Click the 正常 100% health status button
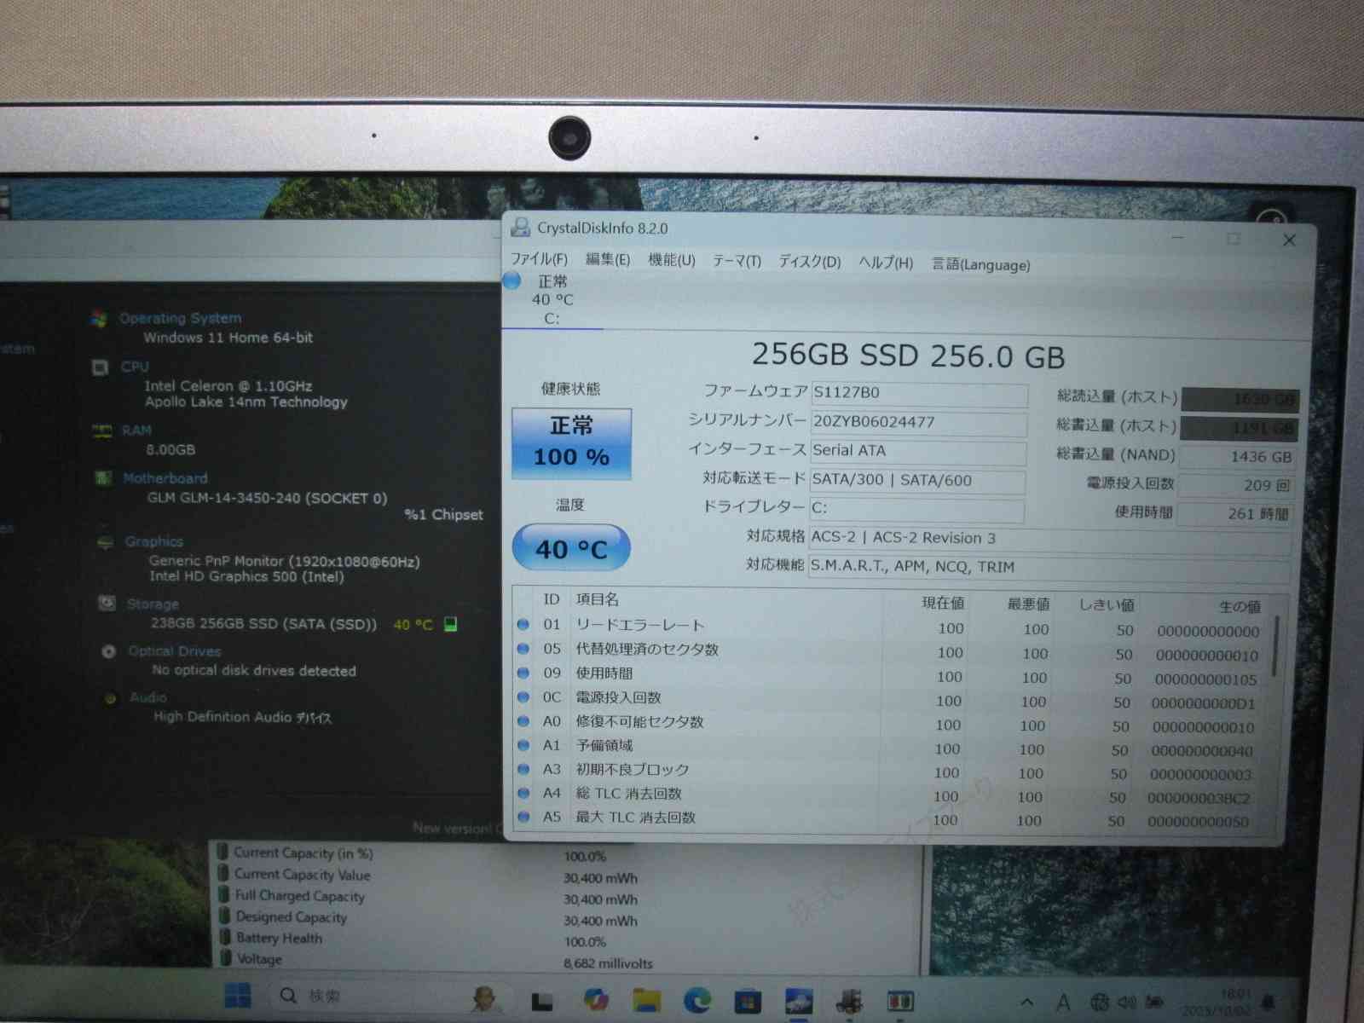Viewport: 1364px width, 1023px height. (x=571, y=443)
